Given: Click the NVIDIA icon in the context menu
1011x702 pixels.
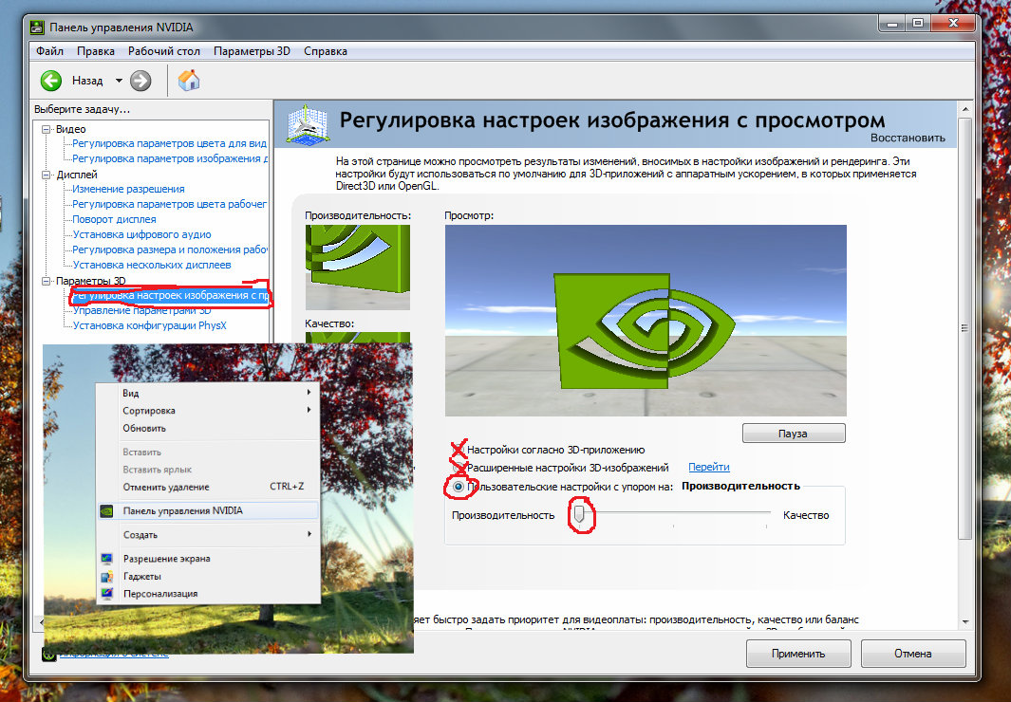Looking at the screenshot, I should tap(107, 511).
